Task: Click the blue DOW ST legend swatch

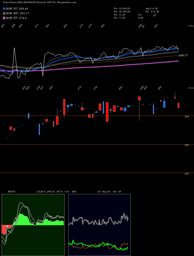Action: click(4, 9)
